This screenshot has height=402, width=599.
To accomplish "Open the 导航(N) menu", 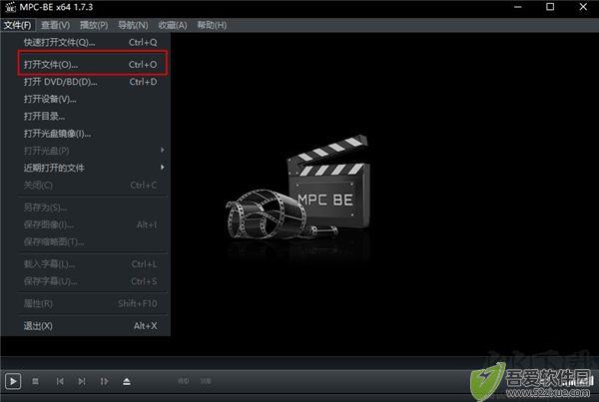I will [133, 25].
